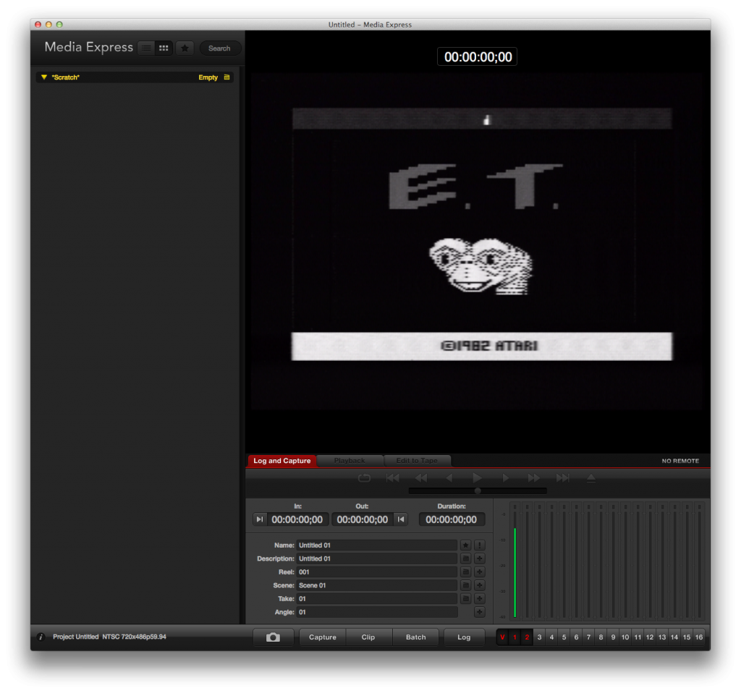The height and width of the screenshot is (693, 741).
Task: Click Project Untitled NTSC 720x486p59.94 text
Action: (x=110, y=637)
